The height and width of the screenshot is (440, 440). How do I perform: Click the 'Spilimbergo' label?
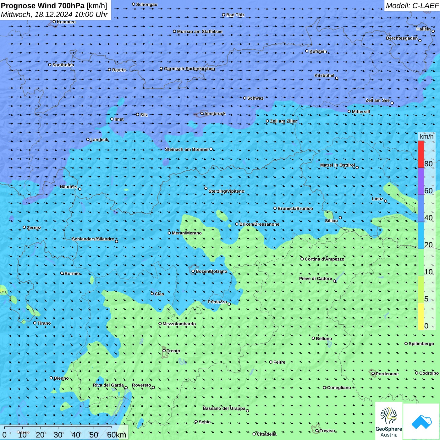tap(421, 344)
